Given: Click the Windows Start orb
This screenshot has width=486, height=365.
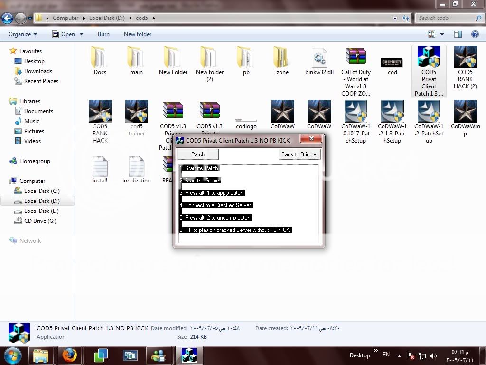Looking at the screenshot, I should tap(12, 355).
